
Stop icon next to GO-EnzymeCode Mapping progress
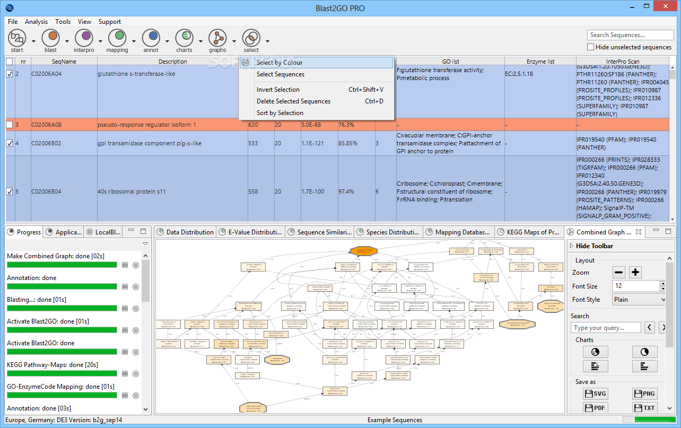125,395
